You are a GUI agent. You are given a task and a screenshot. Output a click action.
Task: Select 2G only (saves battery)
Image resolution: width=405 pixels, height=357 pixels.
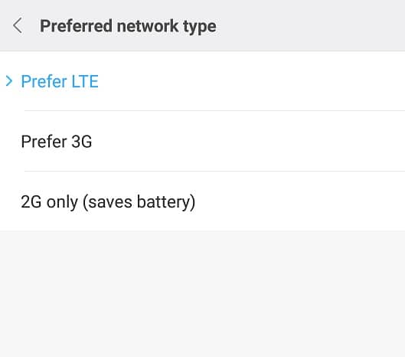coord(202,201)
